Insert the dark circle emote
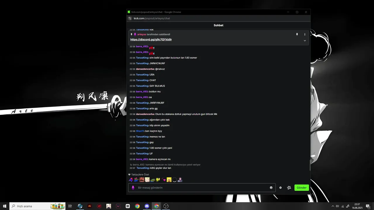This screenshot has width=374, height=210. (x=174, y=180)
